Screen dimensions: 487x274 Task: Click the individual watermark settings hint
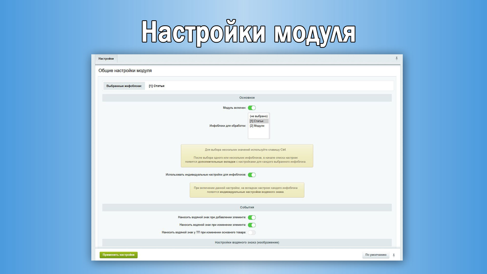[x=247, y=190]
